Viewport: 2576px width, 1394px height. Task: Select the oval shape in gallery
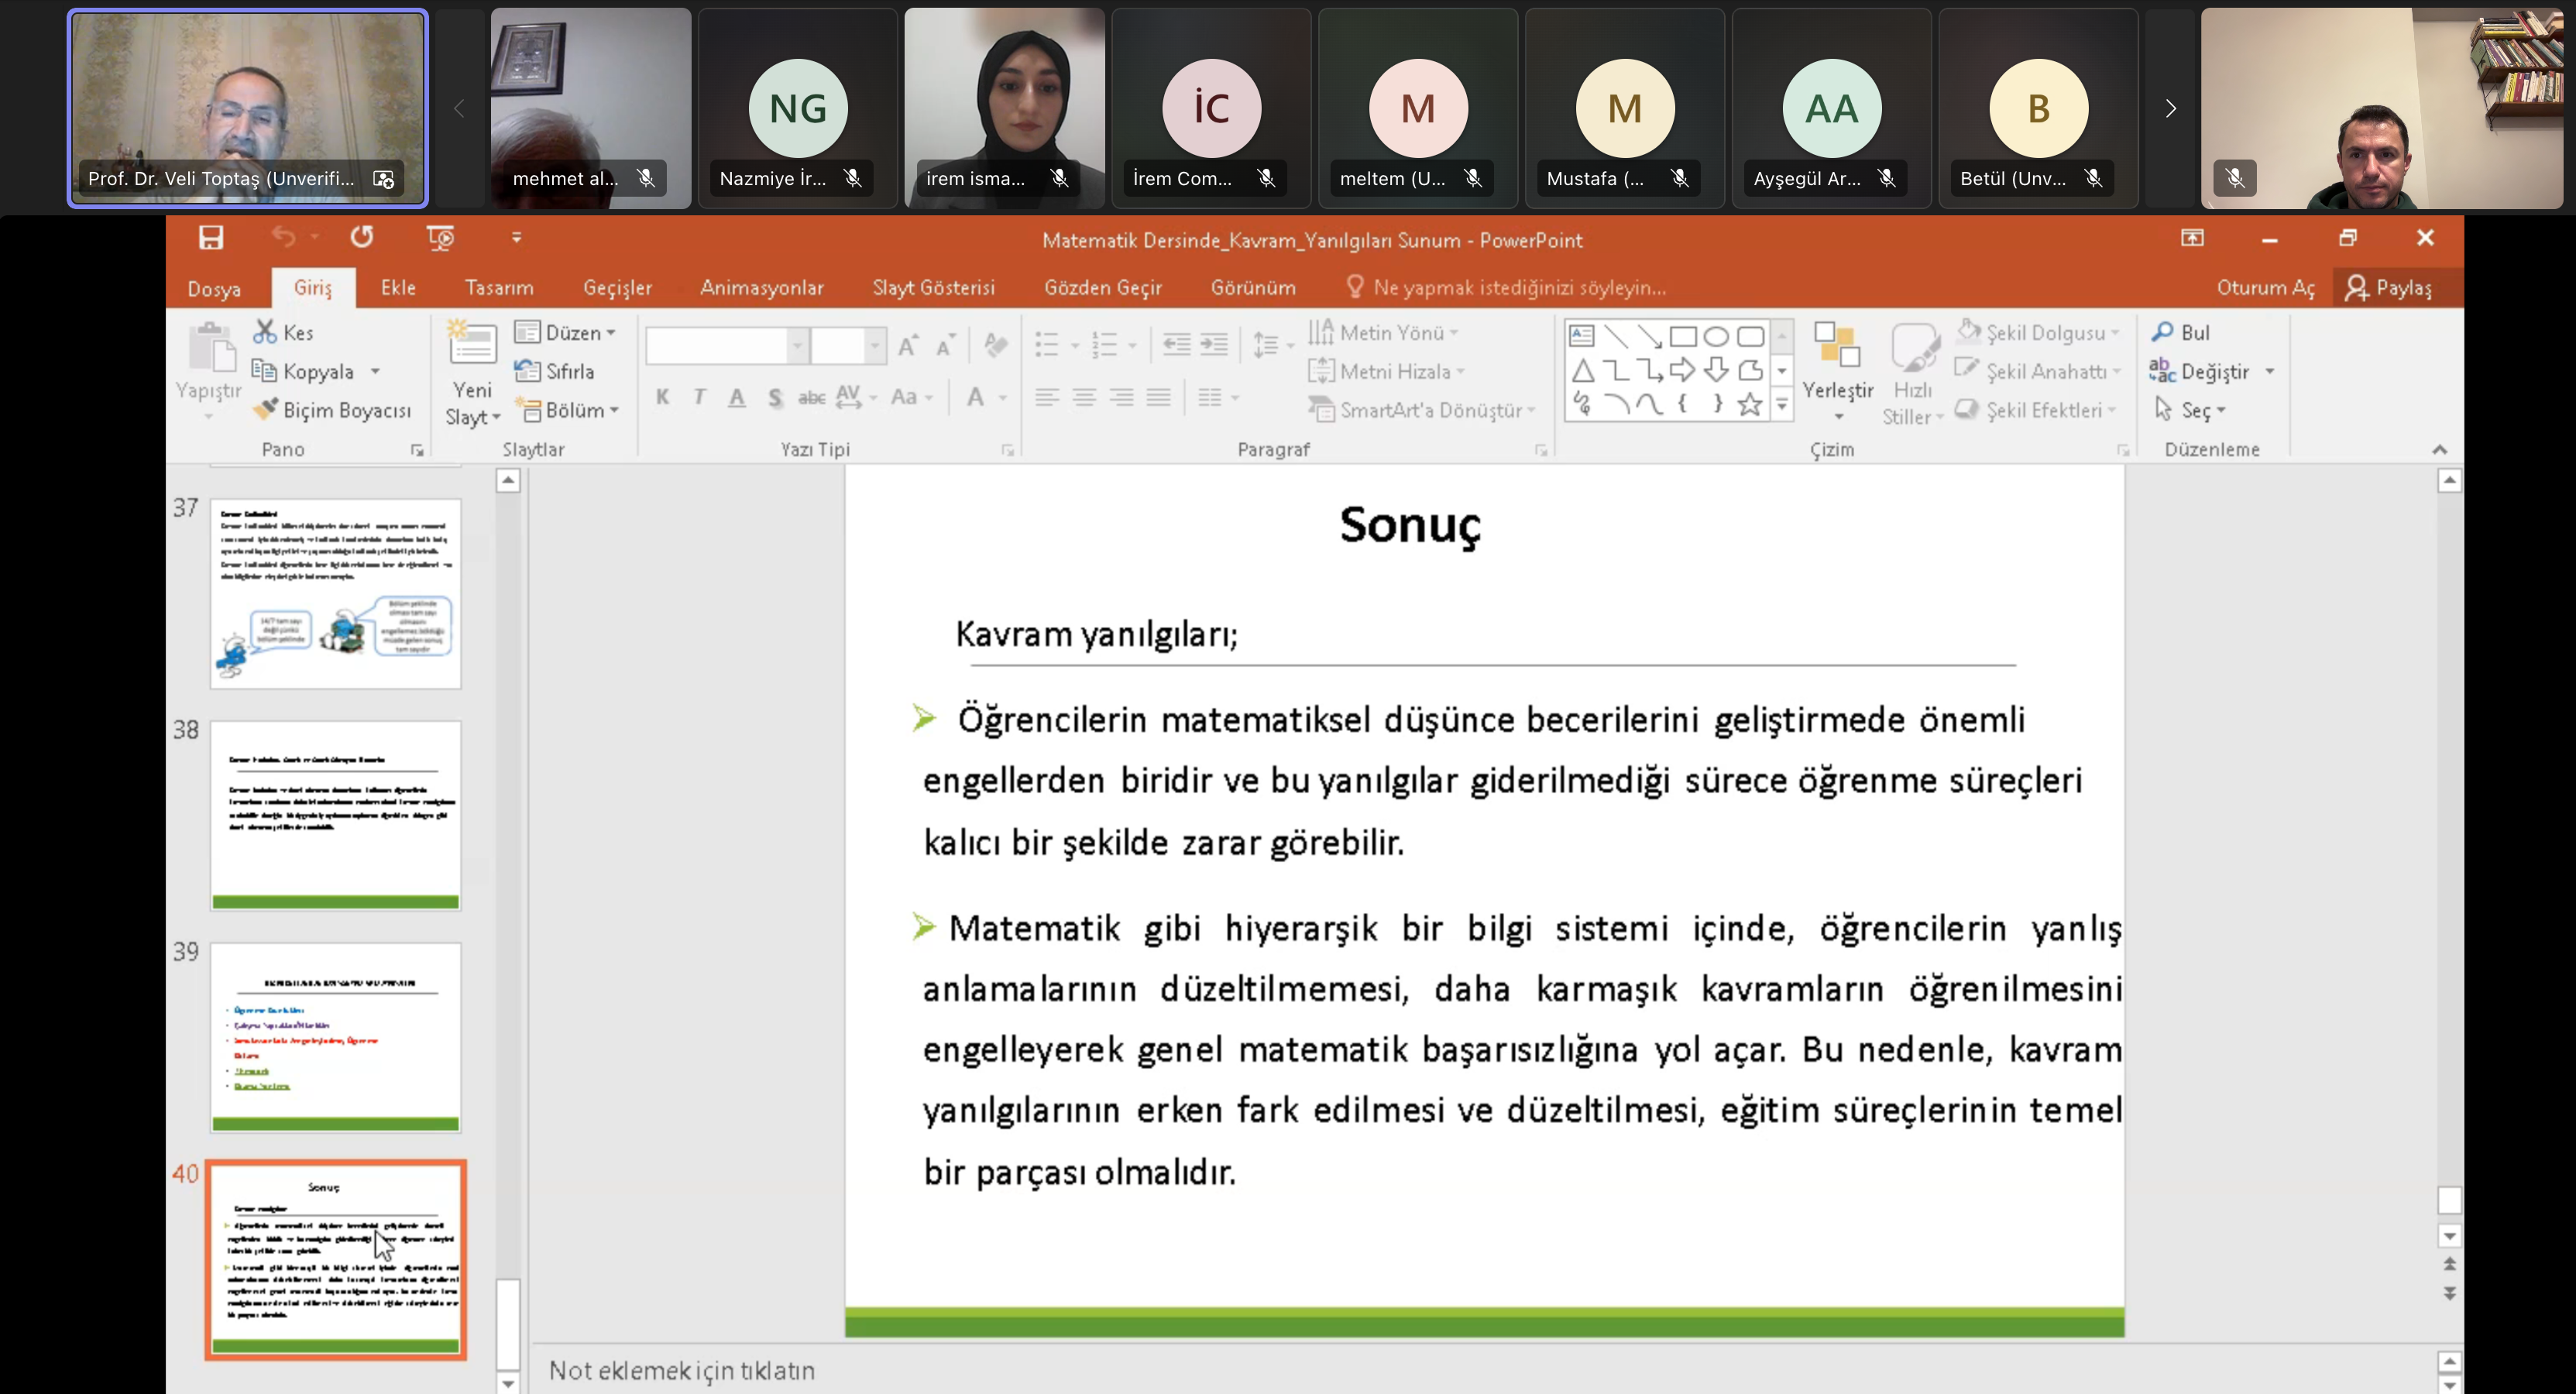click(x=1716, y=336)
